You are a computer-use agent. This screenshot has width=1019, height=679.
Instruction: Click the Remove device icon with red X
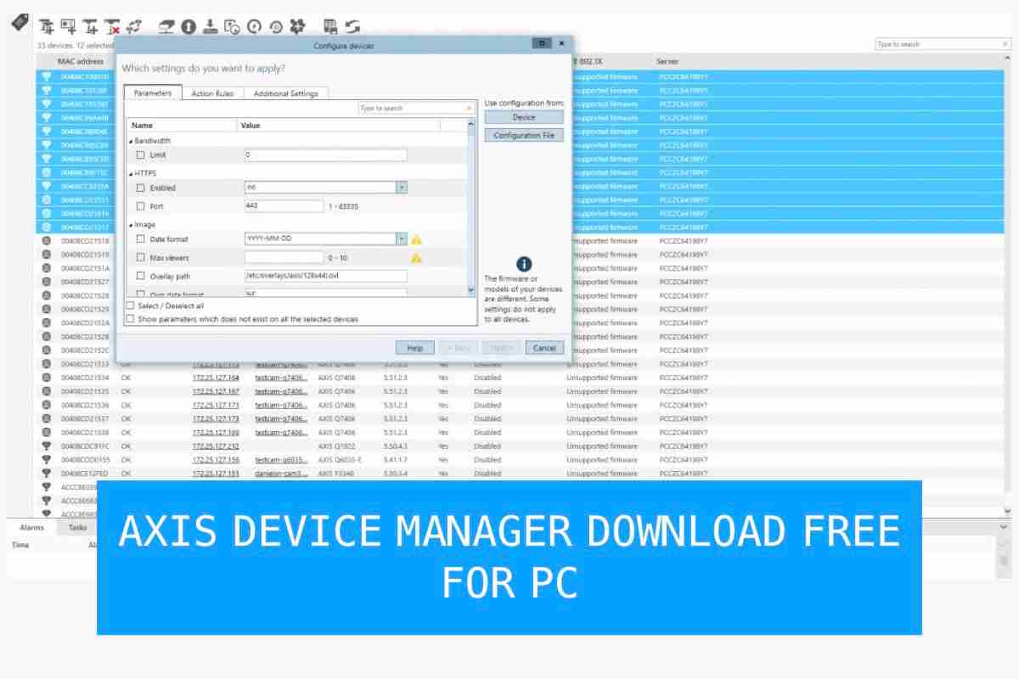click(x=112, y=25)
